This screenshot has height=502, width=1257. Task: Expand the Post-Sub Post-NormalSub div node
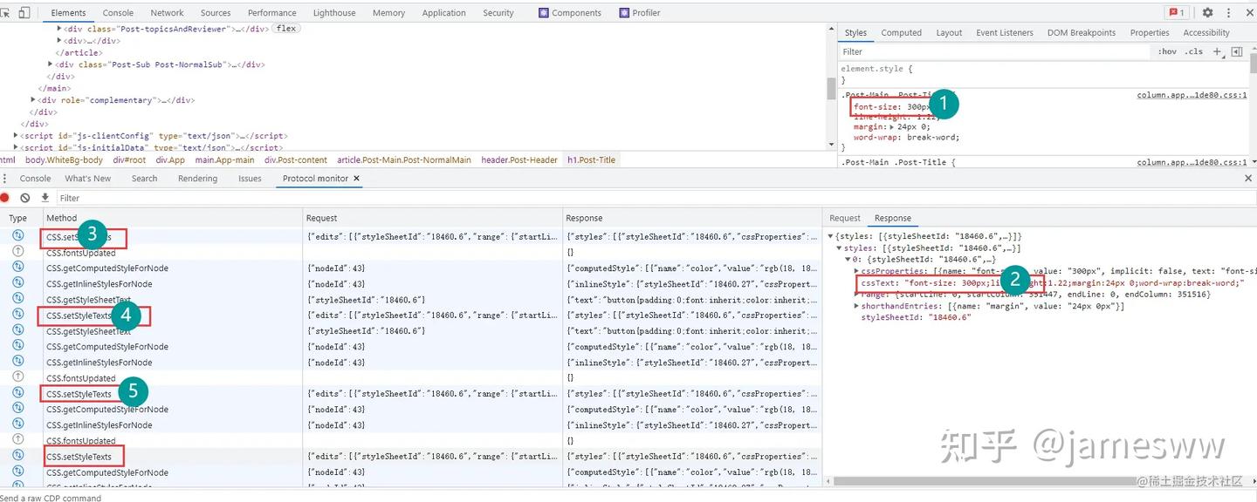pyautogui.click(x=51, y=64)
